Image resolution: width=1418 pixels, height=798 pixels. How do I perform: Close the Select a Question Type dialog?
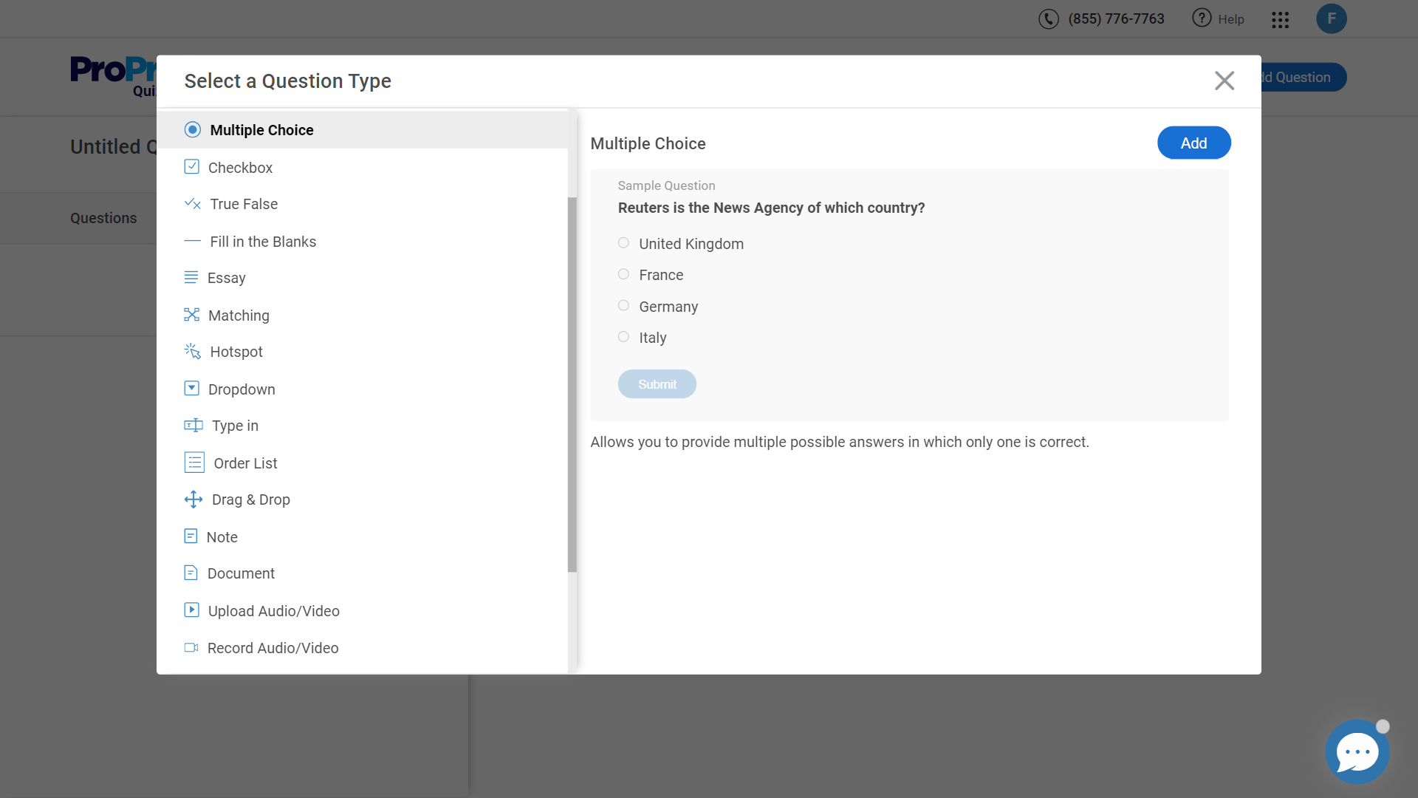pyautogui.click(x=1224, y=81)
